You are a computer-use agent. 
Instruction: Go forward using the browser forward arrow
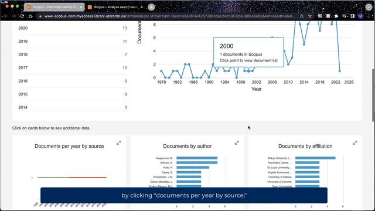pos(14,16)
